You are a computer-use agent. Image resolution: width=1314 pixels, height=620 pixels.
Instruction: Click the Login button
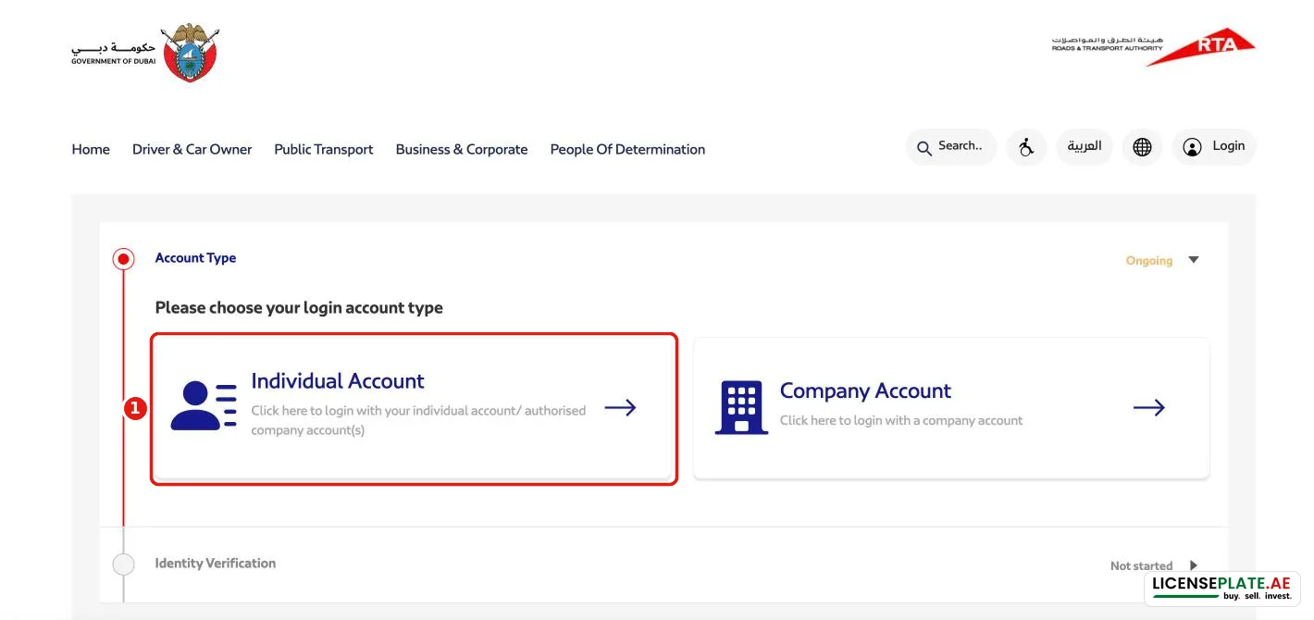1214,146
